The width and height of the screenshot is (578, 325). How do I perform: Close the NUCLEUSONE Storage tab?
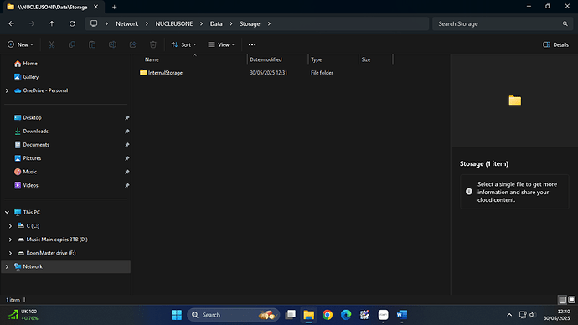95,7
